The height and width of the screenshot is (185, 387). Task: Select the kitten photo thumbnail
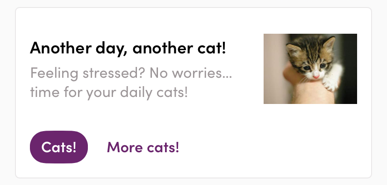(x=310, y=69)
